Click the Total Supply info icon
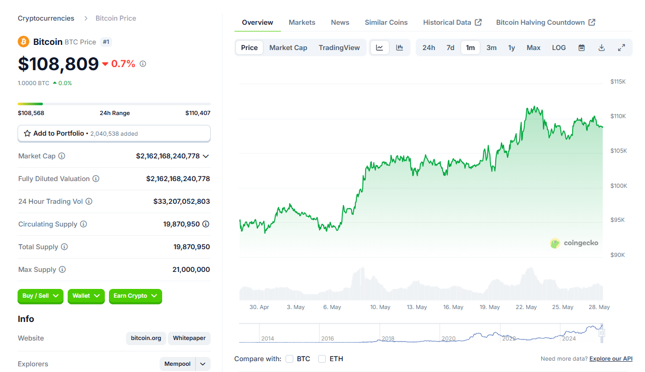This screenshot has height=372, width=645. pos(65,247)
